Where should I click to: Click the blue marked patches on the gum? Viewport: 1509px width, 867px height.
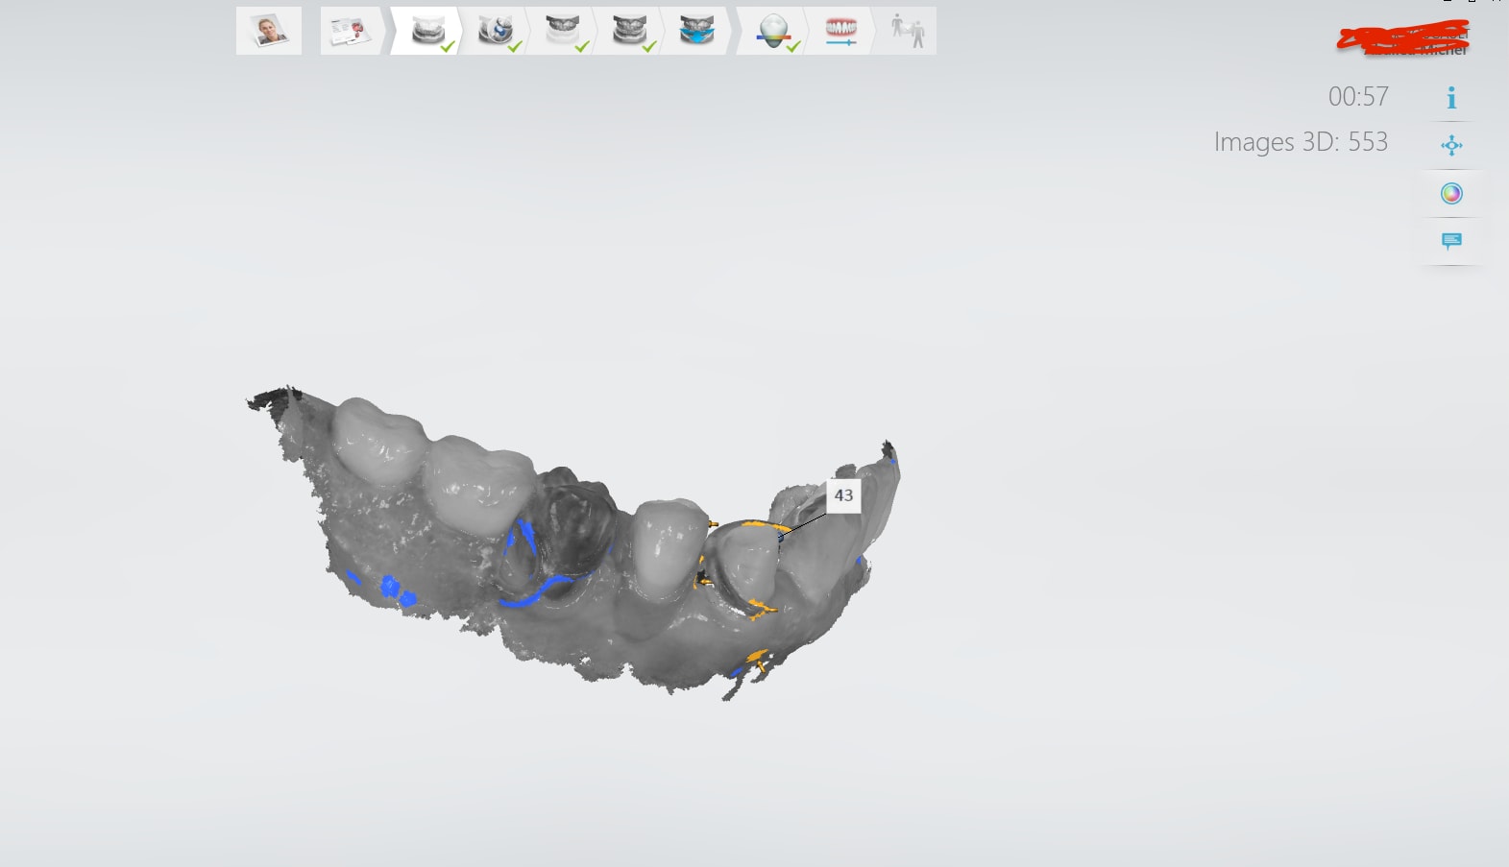click(396, 588)
